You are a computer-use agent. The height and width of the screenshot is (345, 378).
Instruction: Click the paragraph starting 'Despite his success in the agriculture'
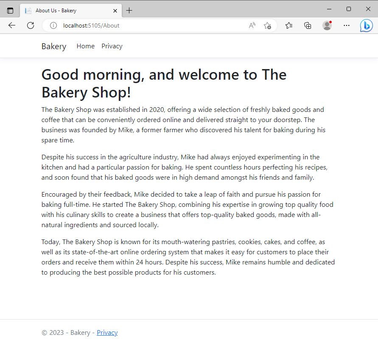[185, 167]
